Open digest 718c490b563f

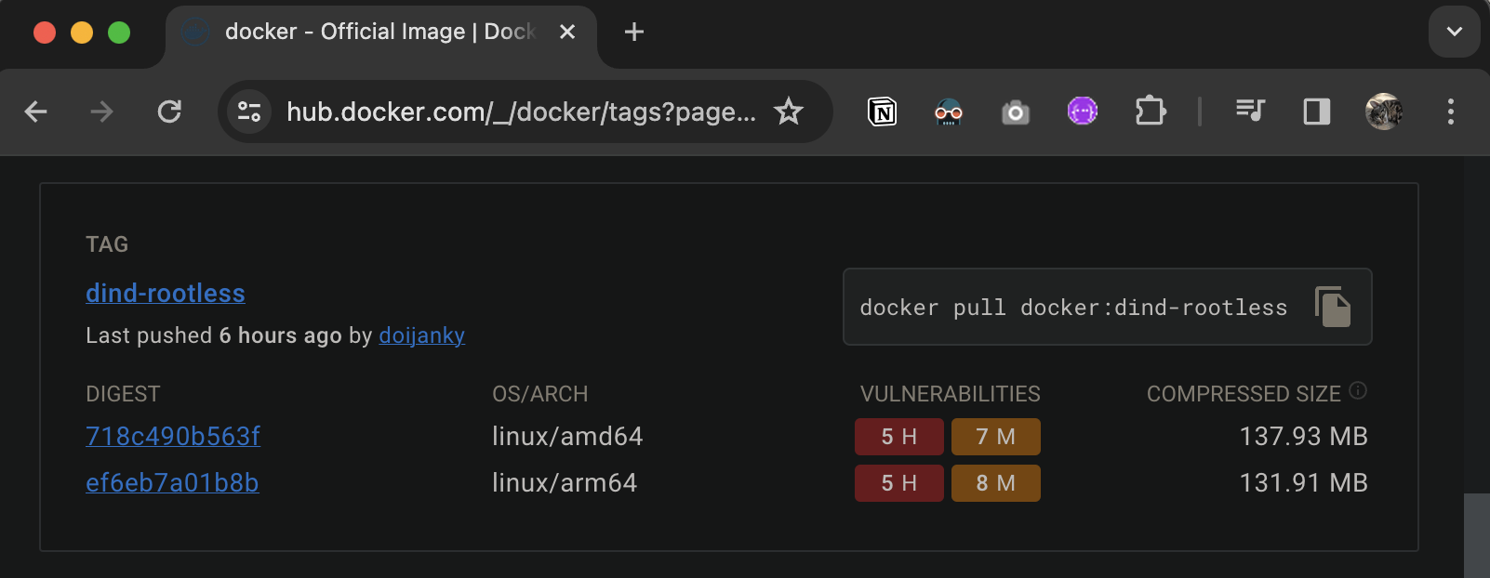click(x=173, y=437)
